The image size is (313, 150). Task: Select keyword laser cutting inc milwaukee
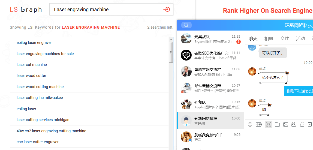89,98
